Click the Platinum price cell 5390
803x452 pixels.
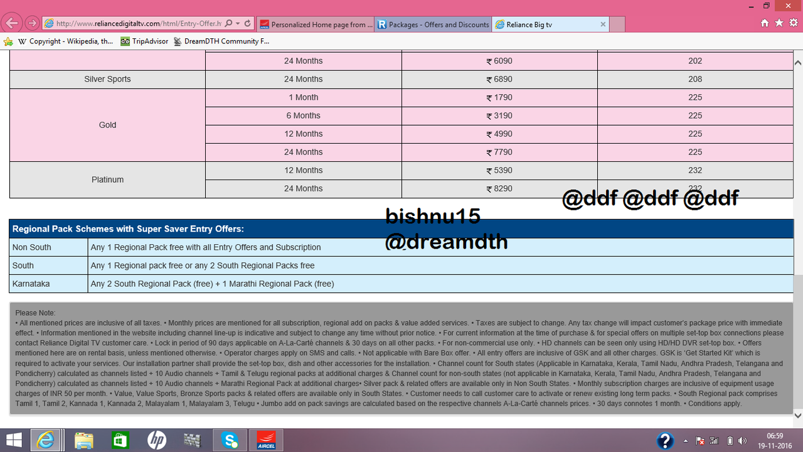pyautogui.click(x=499, y=170)
